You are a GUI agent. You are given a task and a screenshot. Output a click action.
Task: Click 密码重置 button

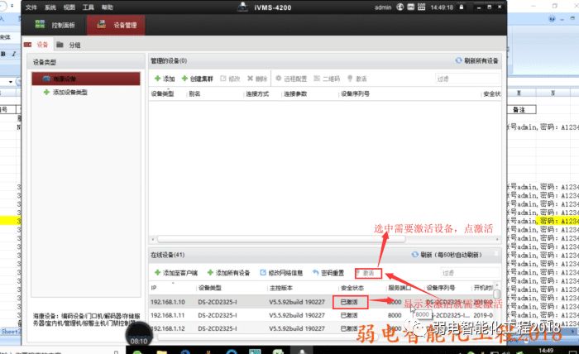tap(328, 273)
